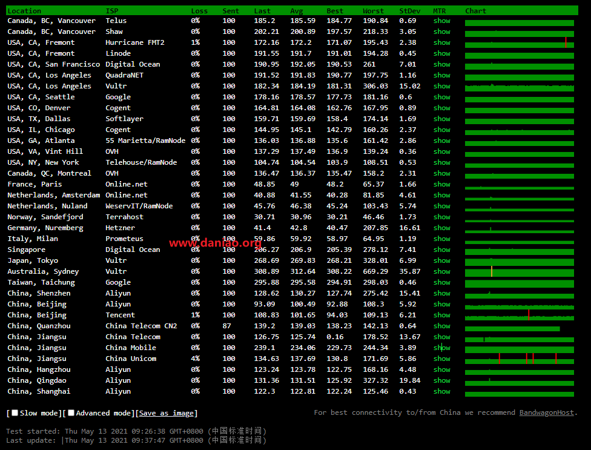Show MTR for Prometeus Milan row
This screenshot has height=450, width=591.
pos(442,239)
